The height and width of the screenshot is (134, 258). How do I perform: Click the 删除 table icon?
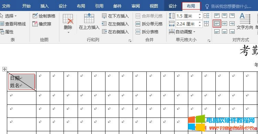[68, 19]
